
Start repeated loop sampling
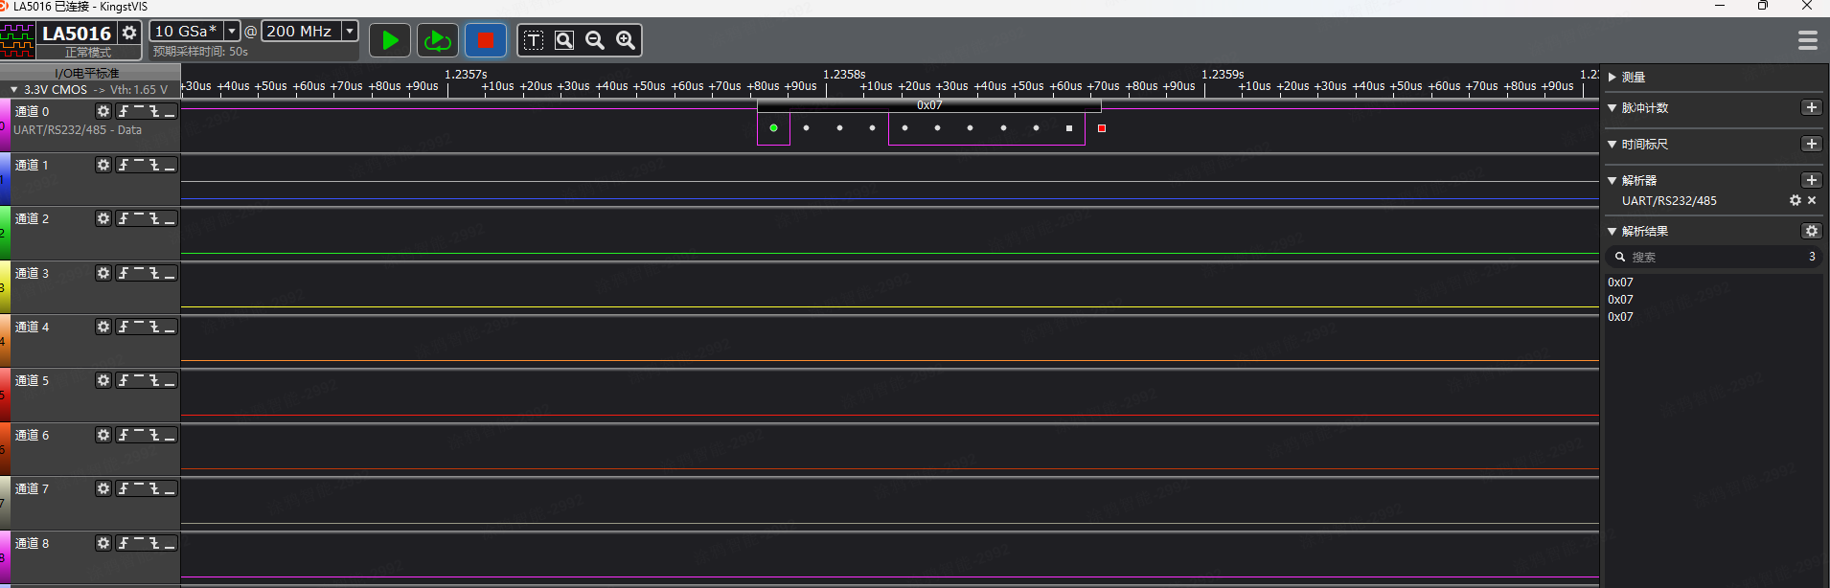click(438, 40)
